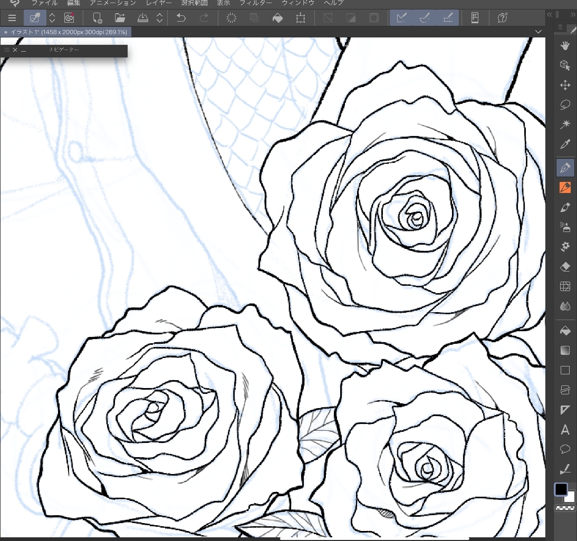Select the Lasso selection tool
This screenshot has height=541, width=577.
(565, 105)
